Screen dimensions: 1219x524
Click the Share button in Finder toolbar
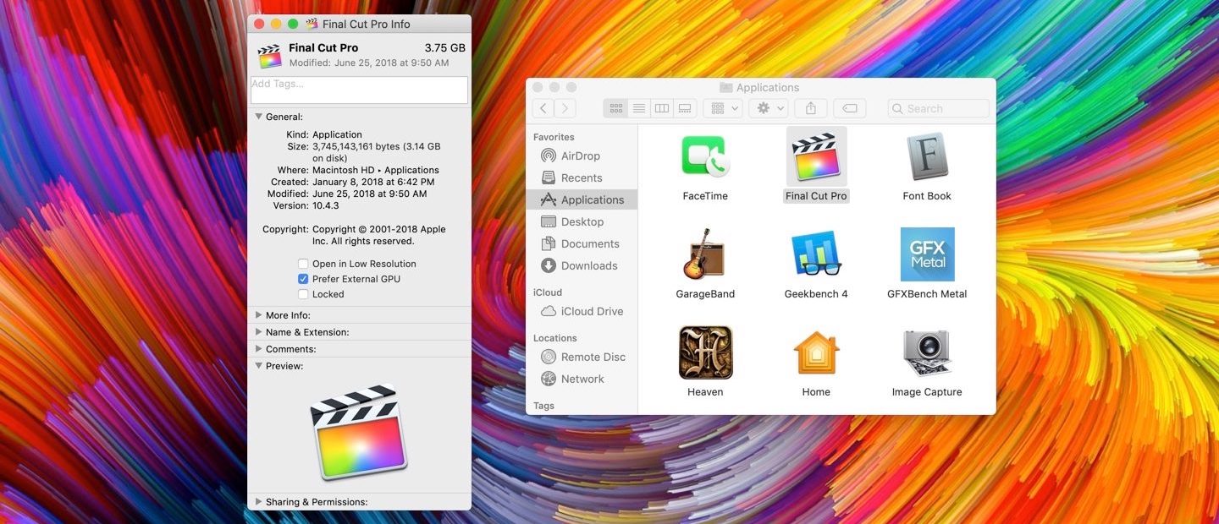click(811, 108)
